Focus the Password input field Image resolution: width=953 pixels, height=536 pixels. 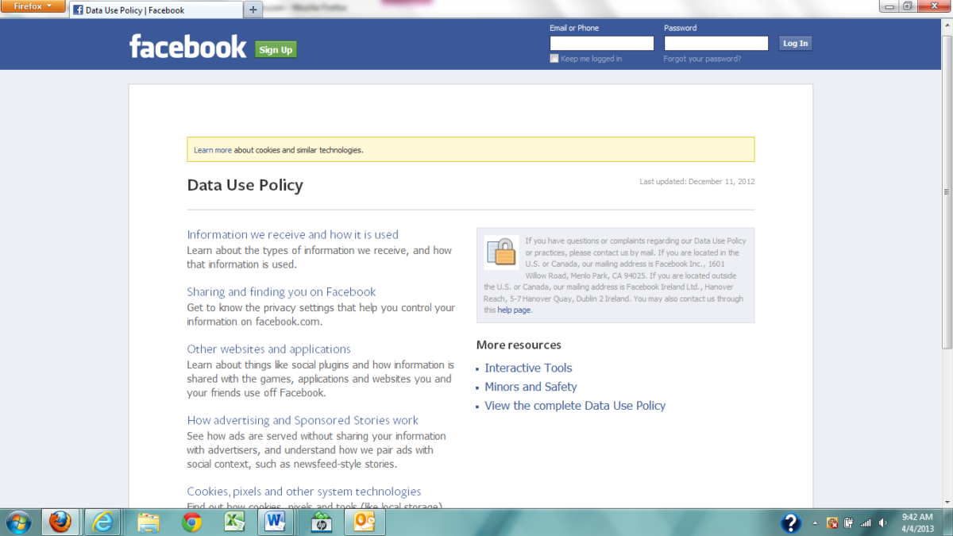click(x=716, y=44)
